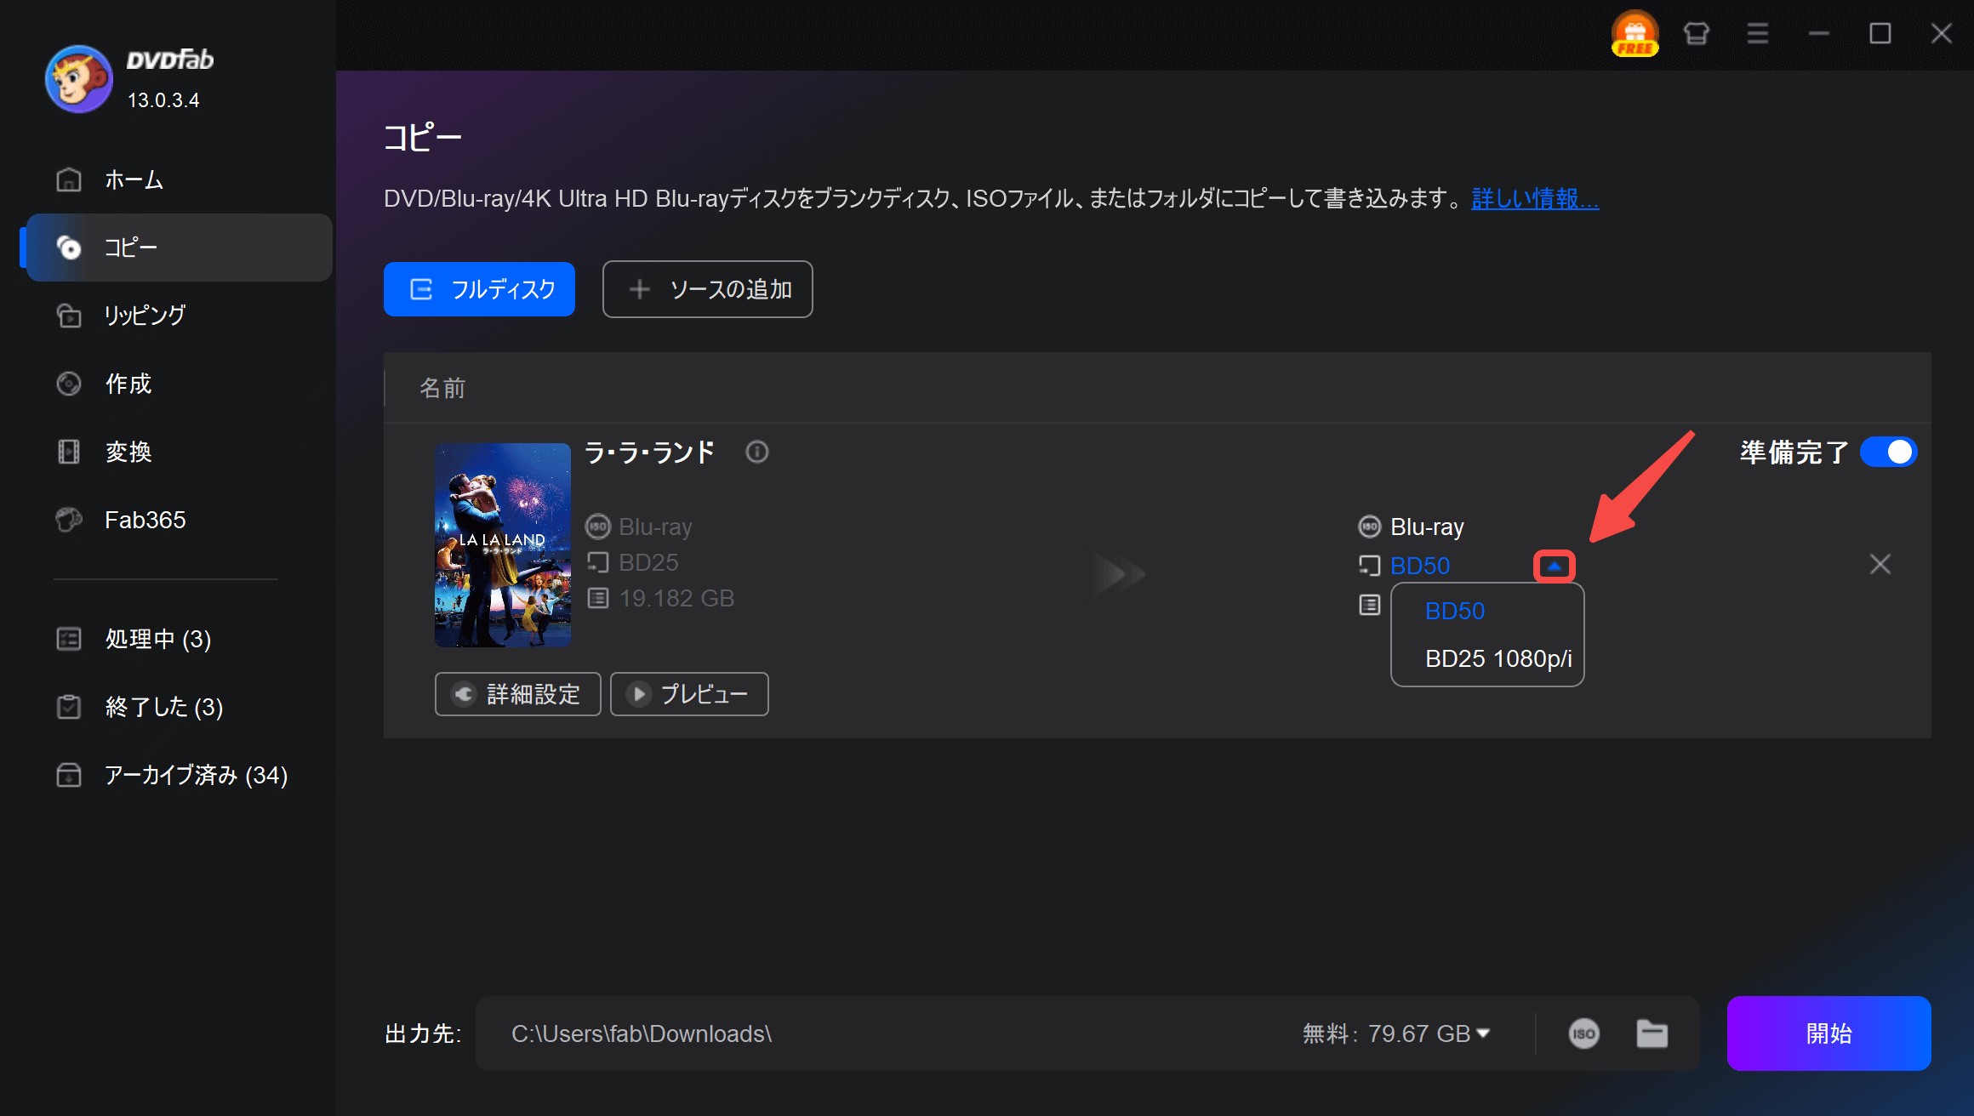Click the source 19.182 GB text
Image resolution: width=1974 pixels, height=1116 pixels.
tap(676, 598)
